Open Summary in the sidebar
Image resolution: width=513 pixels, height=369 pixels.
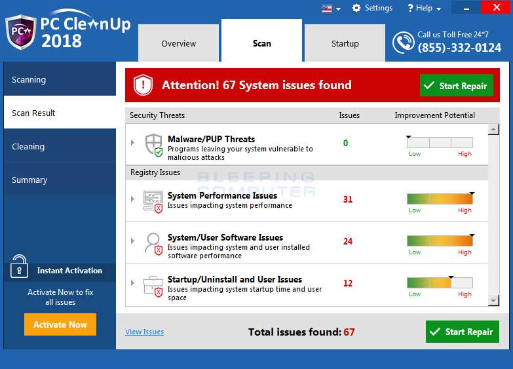60,180
